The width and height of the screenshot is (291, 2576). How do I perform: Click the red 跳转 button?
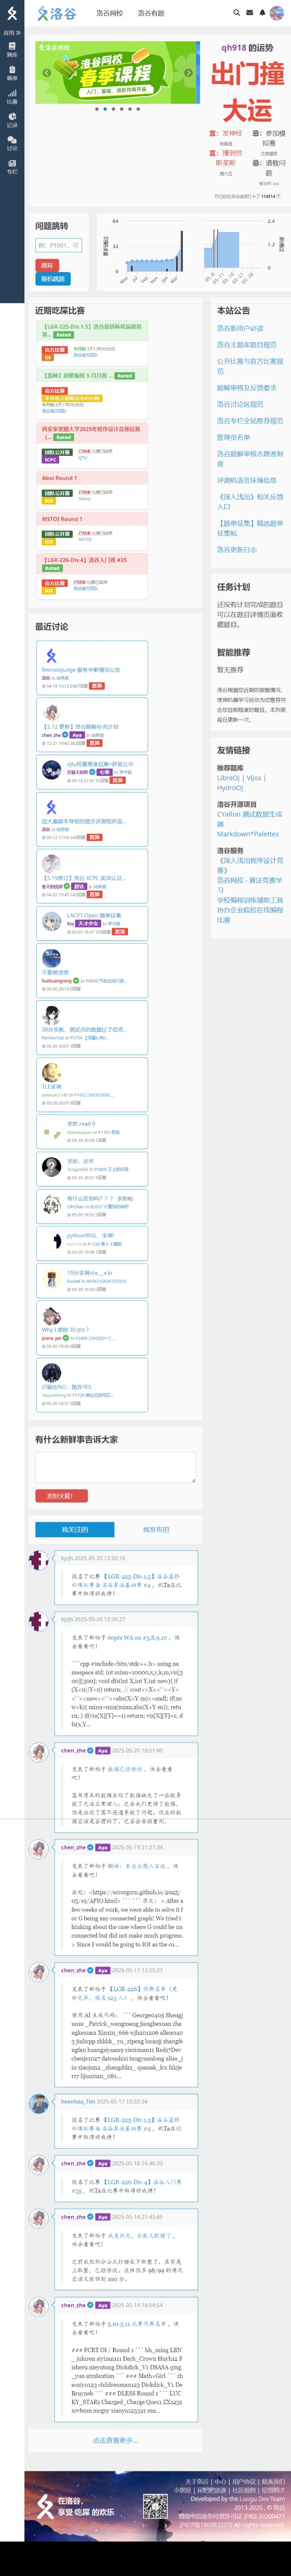pyautogui.click(x=46, y=265)
